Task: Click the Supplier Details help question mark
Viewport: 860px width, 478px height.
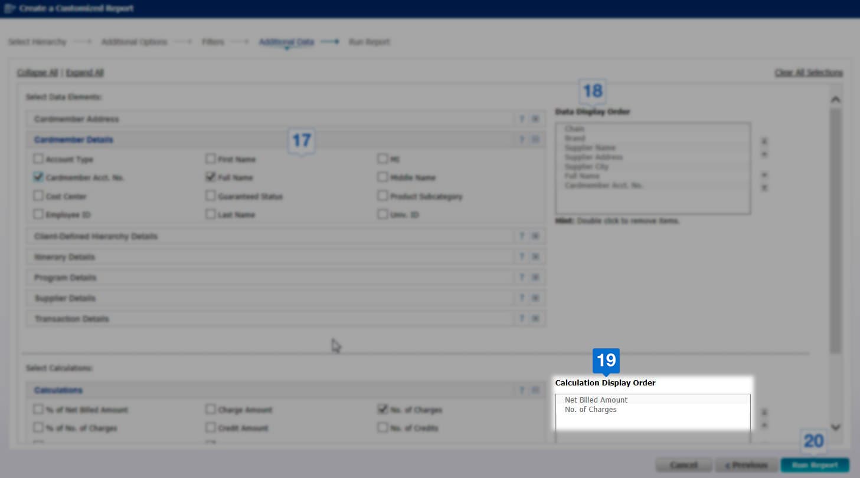Action: pos(522,298)
